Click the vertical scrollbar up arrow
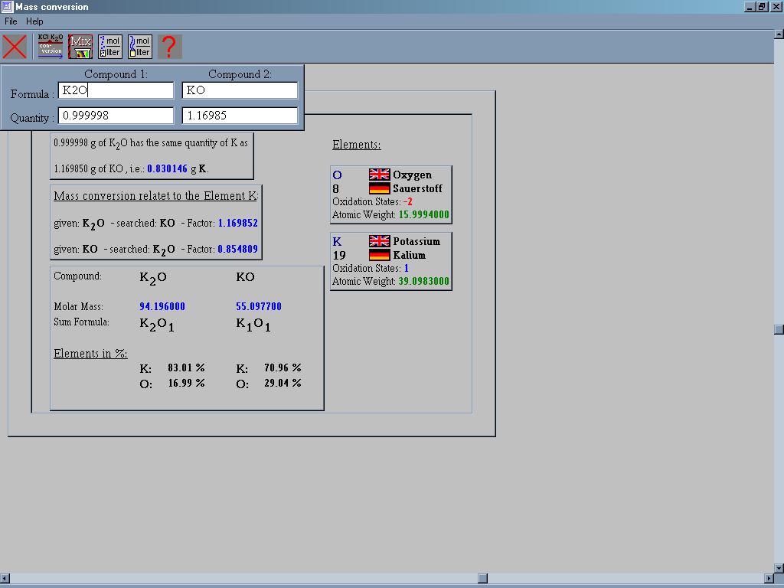The height and width of the screenshot is (588, 784). [779, 34]
